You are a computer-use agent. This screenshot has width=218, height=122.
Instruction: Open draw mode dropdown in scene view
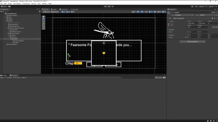pyautogui.click(x=134, y=12)
